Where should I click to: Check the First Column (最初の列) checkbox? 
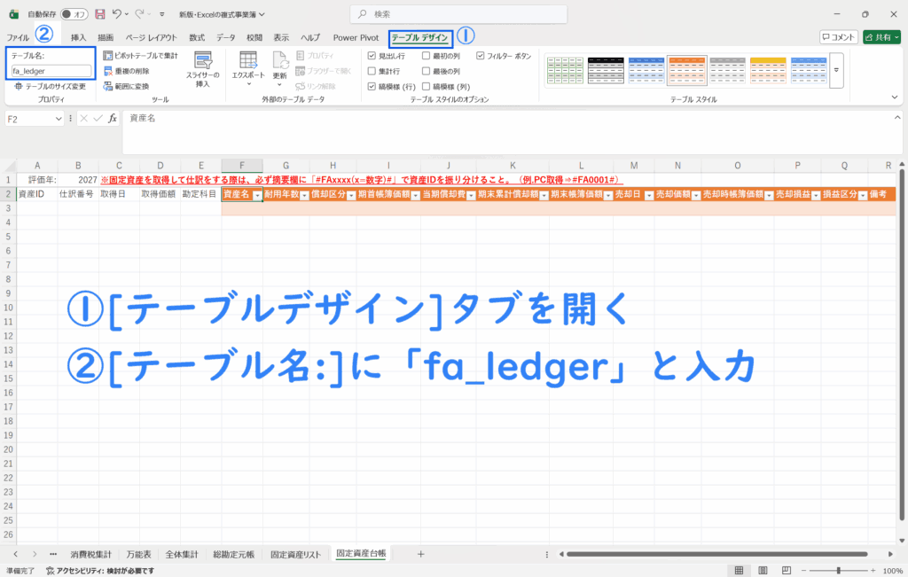pyautogui.click(x=427, y=55)
